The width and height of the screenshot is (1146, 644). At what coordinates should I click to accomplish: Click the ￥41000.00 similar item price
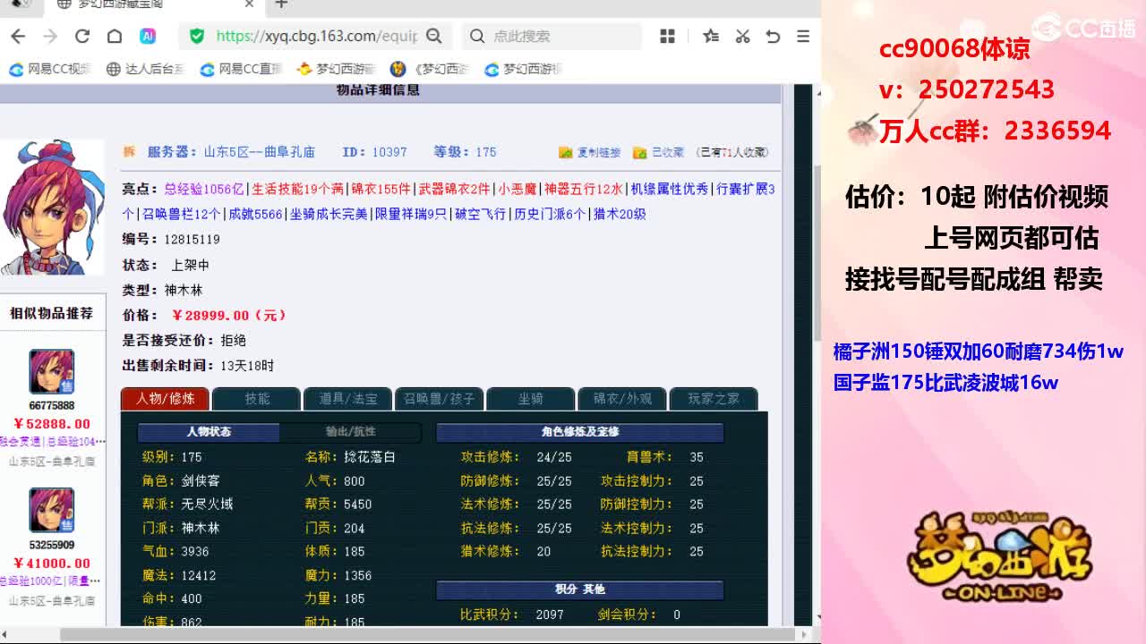point(52,563)
